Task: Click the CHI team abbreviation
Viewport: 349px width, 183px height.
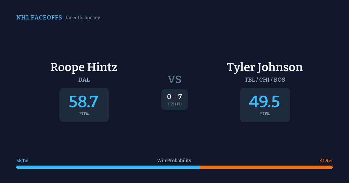Action: pyautogui.click(x=264, y=80)
